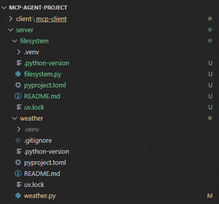Click the U untracked badge on filesystem.py
219x204 pixels.
210,74
